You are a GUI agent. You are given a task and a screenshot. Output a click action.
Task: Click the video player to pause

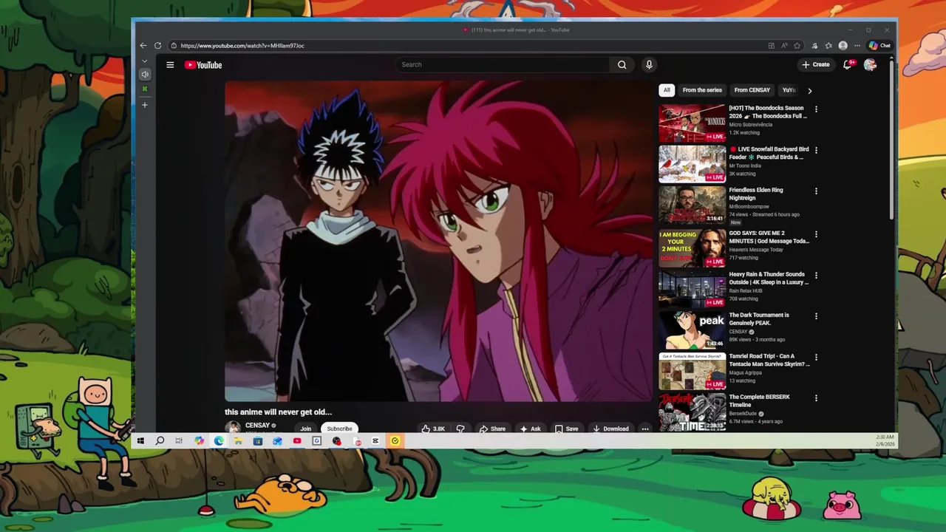[x=438, y=241]
